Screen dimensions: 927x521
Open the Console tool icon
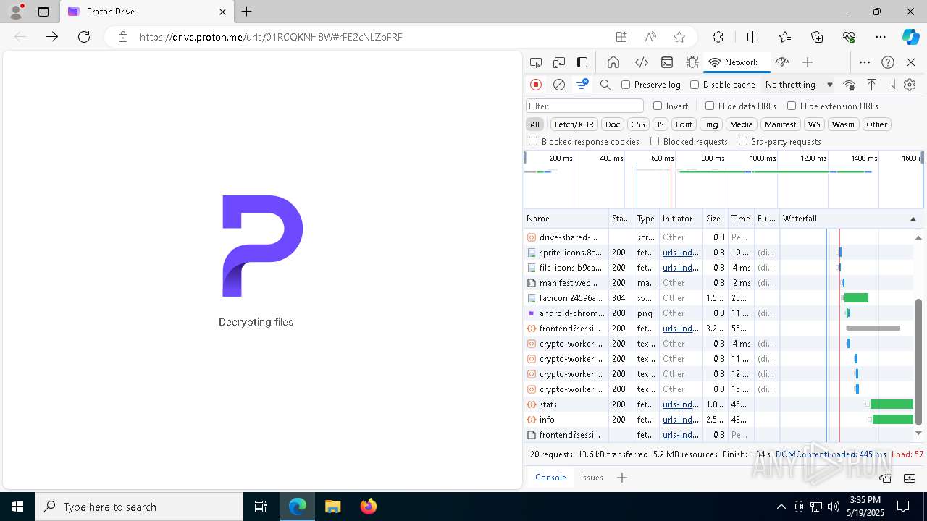pos(667,62)
